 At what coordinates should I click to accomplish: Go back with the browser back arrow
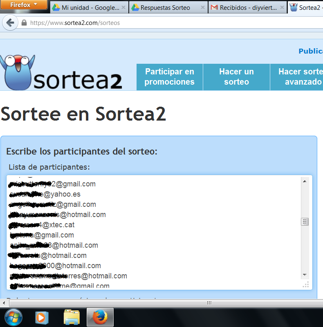coord(10,22)
